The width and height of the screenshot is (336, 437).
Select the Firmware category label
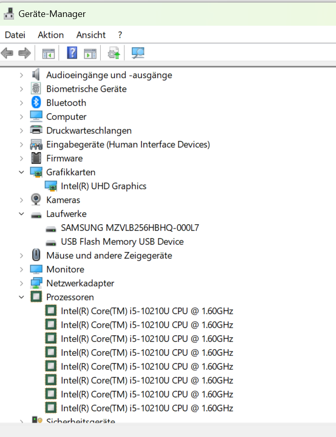point(64,158)
